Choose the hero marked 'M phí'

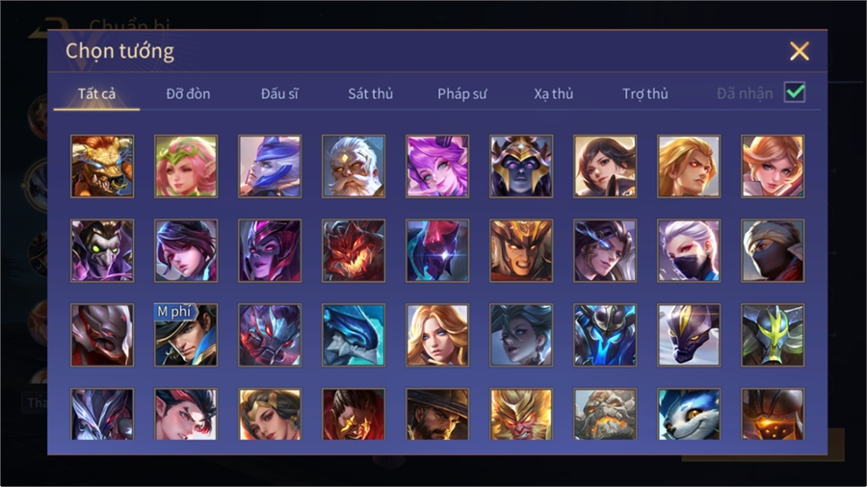[x=186, y=335]
